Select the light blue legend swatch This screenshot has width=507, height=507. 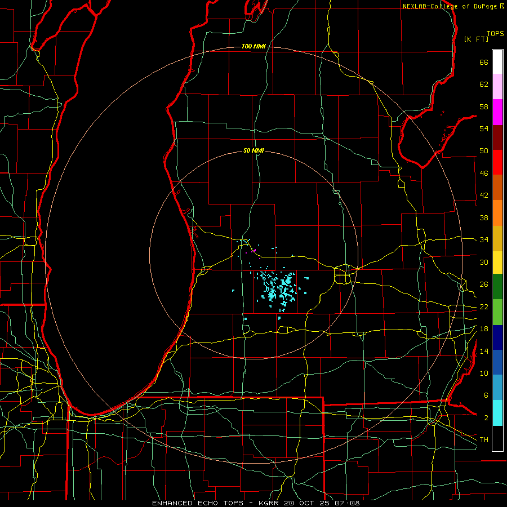click(497, 388)
